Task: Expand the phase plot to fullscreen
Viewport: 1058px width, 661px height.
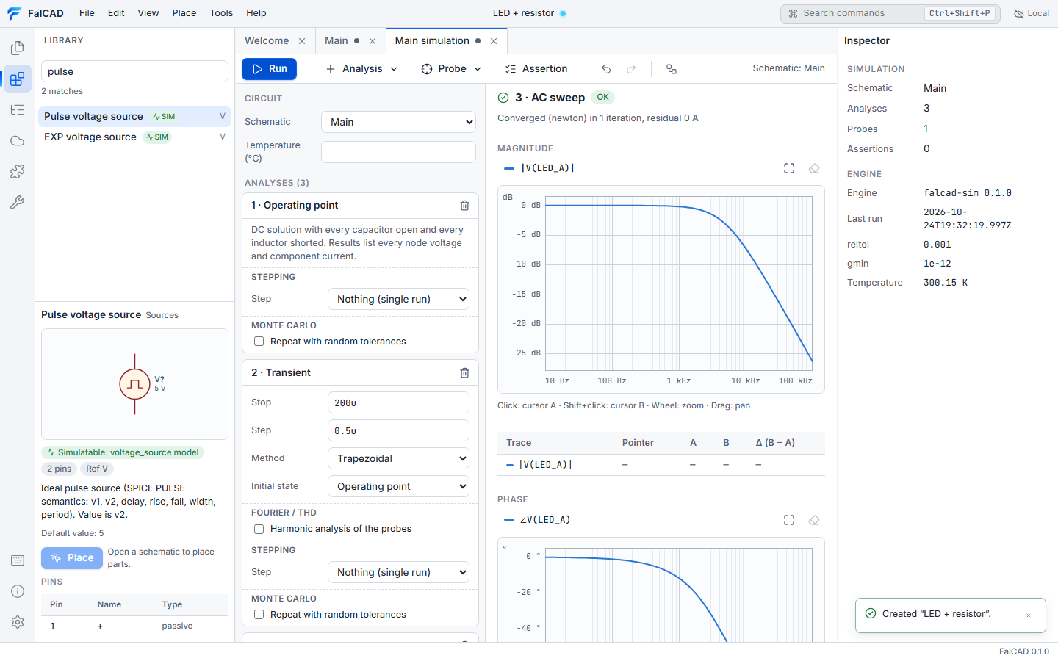Action: pos(789,520)
